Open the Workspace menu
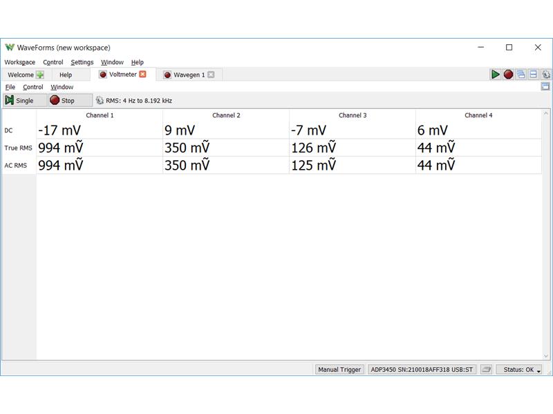This screenshot has height=414, width=553. (20, 62)
